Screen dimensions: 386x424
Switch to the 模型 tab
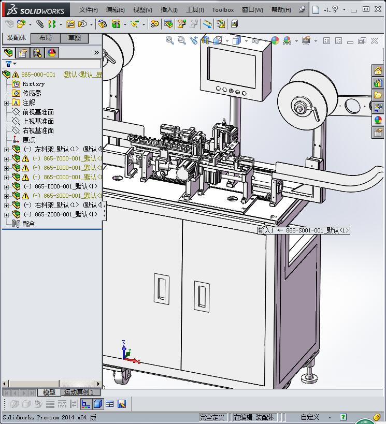click(49, 392)
